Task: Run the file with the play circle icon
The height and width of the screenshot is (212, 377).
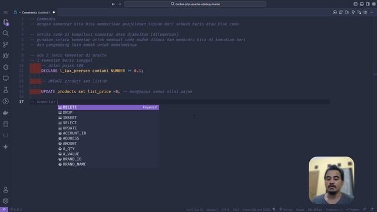Action: click(335, 12)
